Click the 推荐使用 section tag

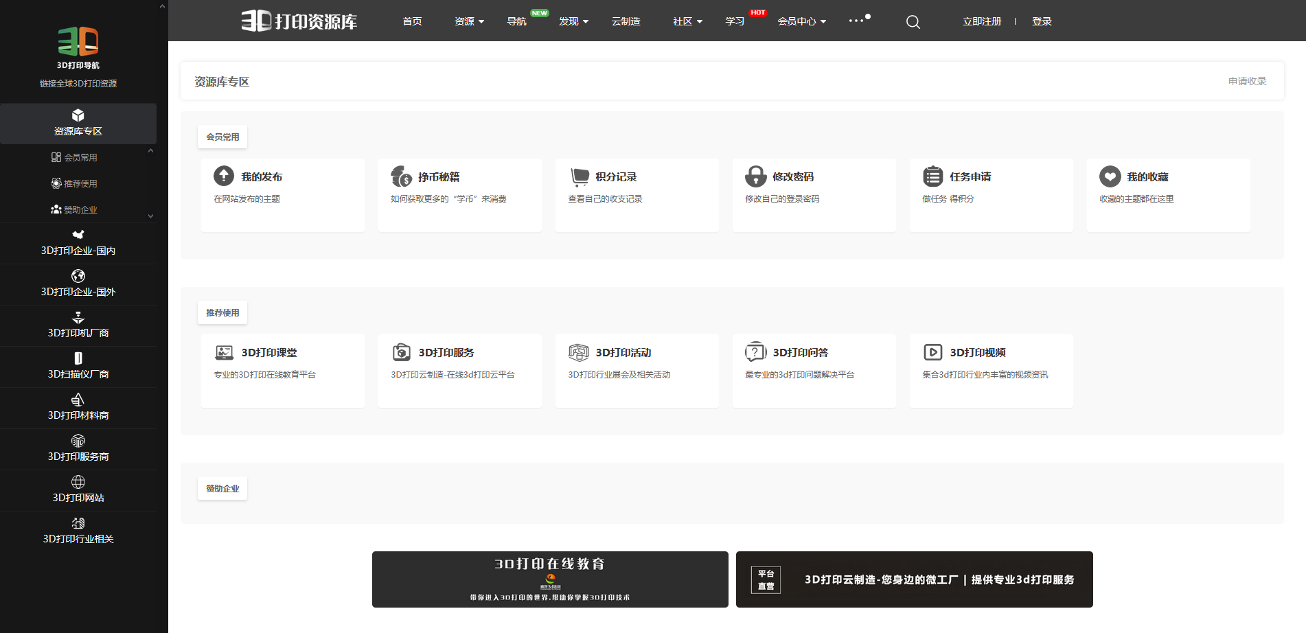(x=222, y=312)
